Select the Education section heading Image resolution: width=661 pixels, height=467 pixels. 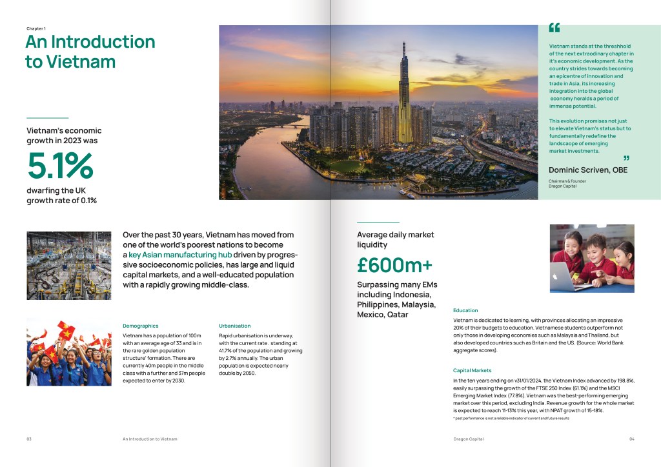coord(465,310)
